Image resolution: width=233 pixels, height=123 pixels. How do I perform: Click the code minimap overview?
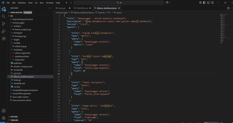pyautogui.click(x=225, y=29)
